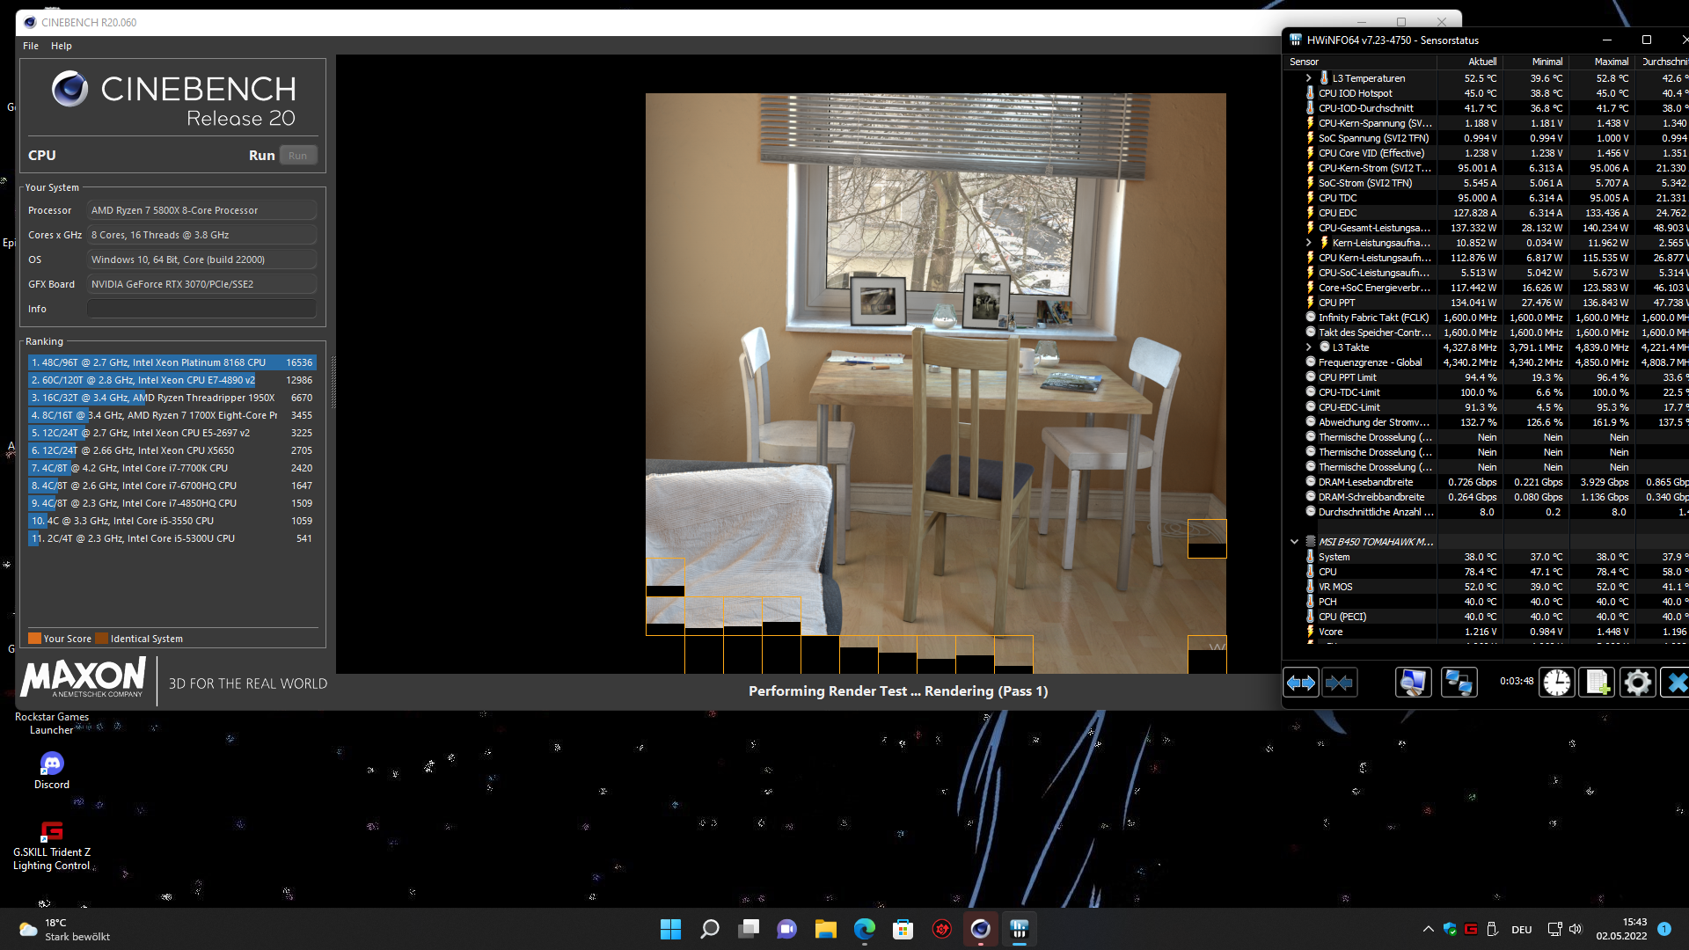Click the CPU Run button
The height and width of the screenshot is (950, 1689).
[297, 156]
